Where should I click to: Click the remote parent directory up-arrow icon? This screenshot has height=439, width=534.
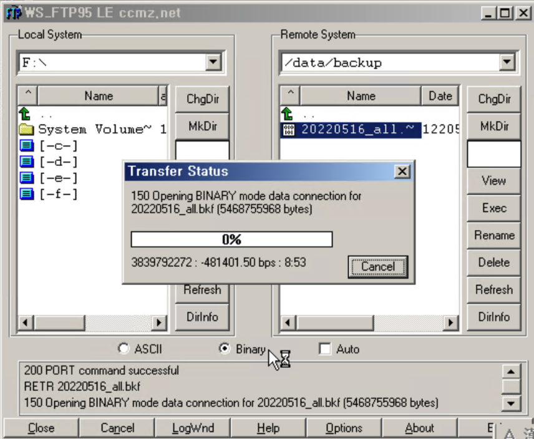[287, 113]
